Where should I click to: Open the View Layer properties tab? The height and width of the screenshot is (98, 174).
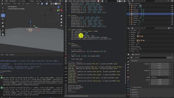tap(128, 68)
